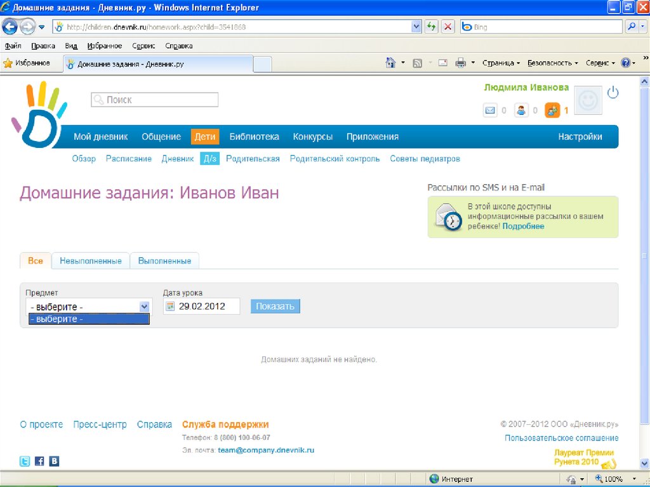
Task: Open the messages envelope icon
Action: (x=490, y=110)
